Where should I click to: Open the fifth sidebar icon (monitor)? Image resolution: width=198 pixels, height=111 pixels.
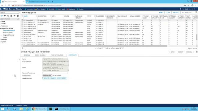coord(15,16)
